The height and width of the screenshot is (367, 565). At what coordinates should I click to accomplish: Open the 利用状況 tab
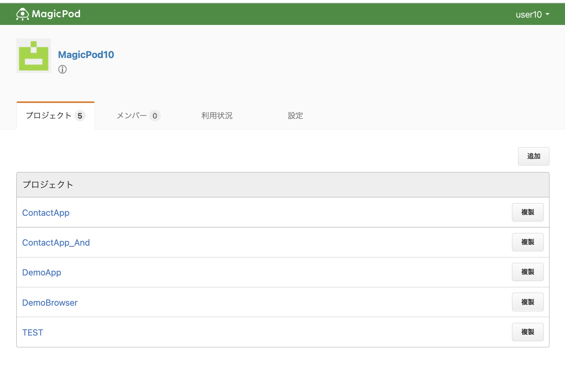(217, 116)
